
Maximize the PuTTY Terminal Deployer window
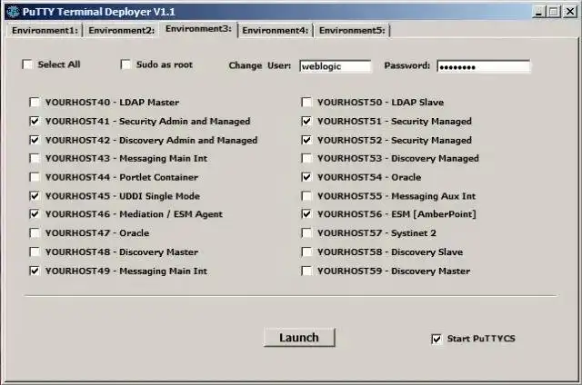[554, 12]
